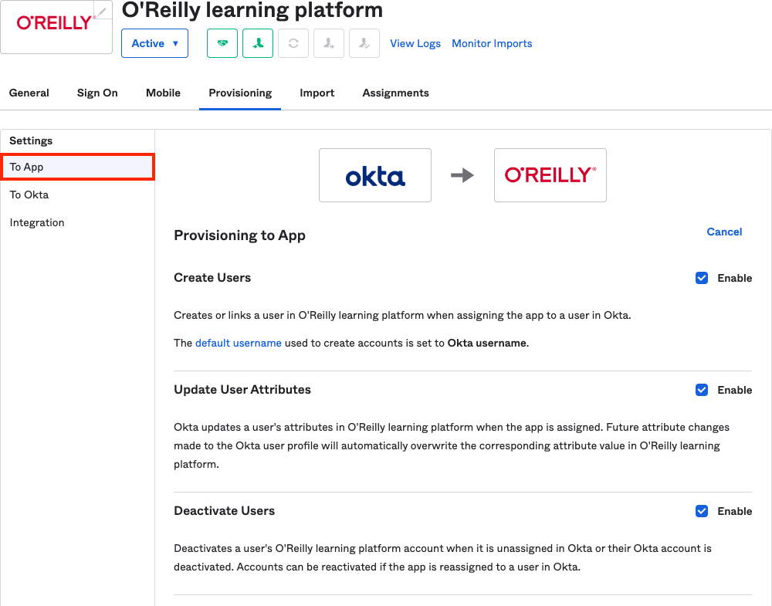Screen dimensions: 772x606
Task: Click the Deactivate Users heading
Action: [x=224, y=510]
